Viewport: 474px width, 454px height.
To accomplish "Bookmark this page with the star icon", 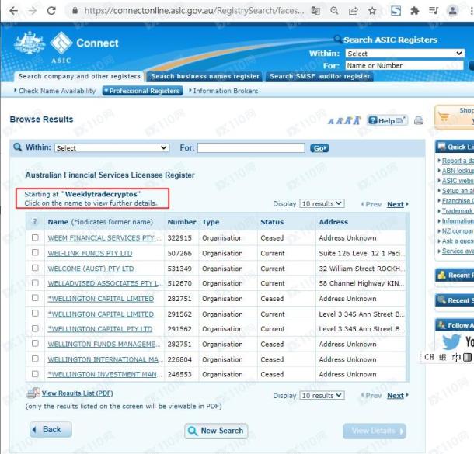I will point(372,11).
